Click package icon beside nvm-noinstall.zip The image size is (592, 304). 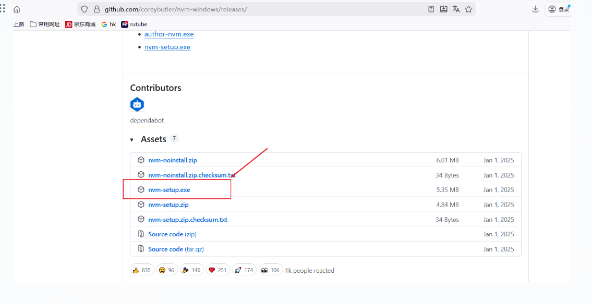pyautogui.click(x=141, y=160)
